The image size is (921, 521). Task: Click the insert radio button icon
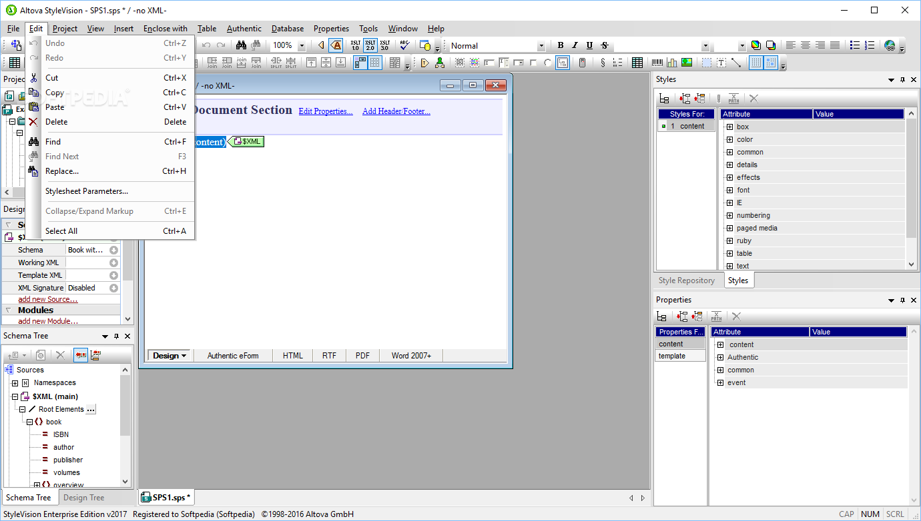(548, 63)
